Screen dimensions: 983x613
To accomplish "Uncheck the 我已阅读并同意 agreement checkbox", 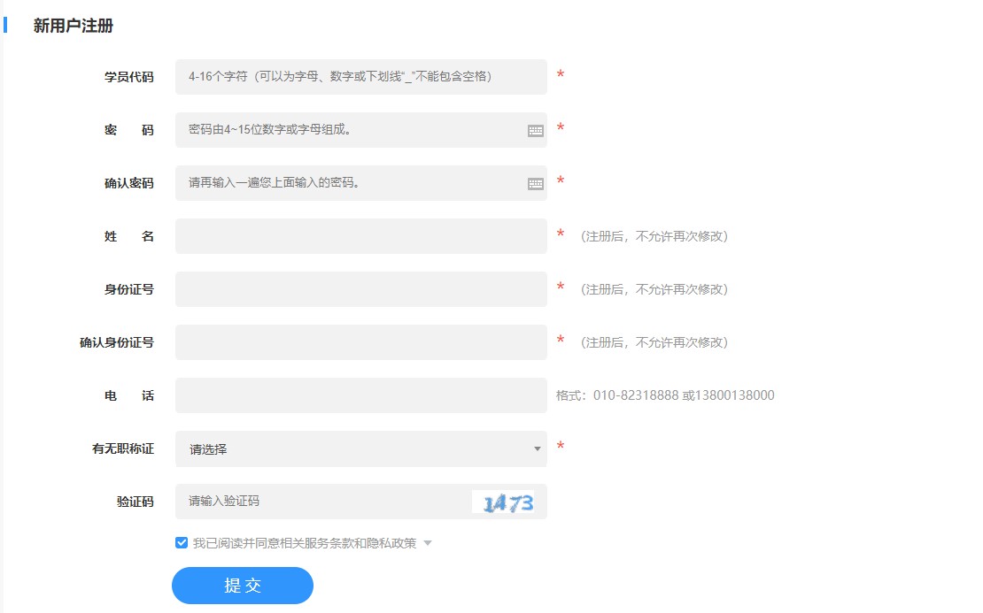I will coord(182,542).
